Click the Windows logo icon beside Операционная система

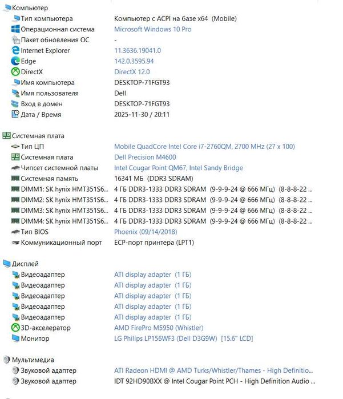[15, 29]
